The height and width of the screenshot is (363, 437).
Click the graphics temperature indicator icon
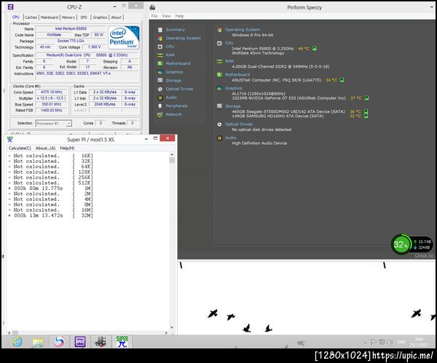367,97
